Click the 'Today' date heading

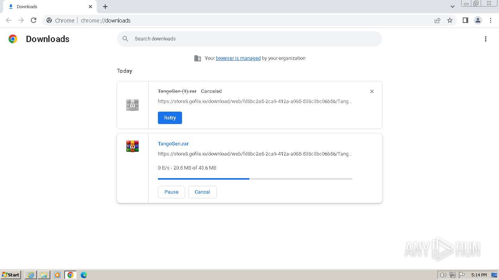[124, 71]
